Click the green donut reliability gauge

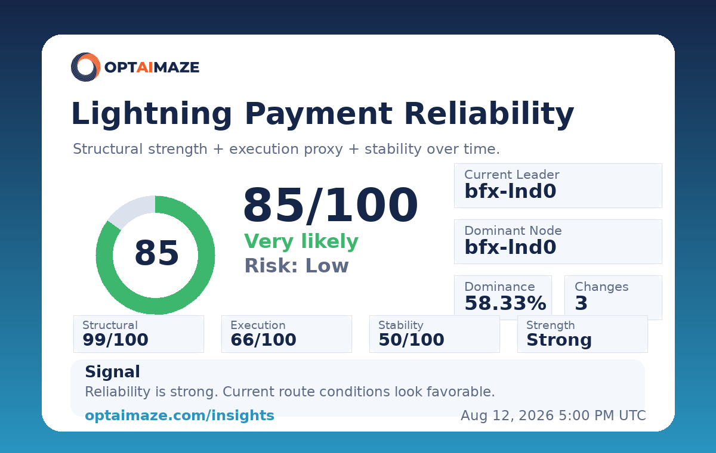pyautogui.click(x=155, y=255)
